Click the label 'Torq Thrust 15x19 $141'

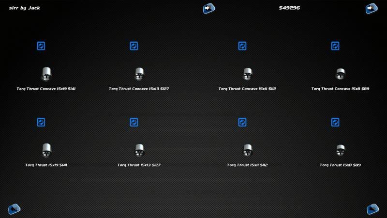pos(46,165)
